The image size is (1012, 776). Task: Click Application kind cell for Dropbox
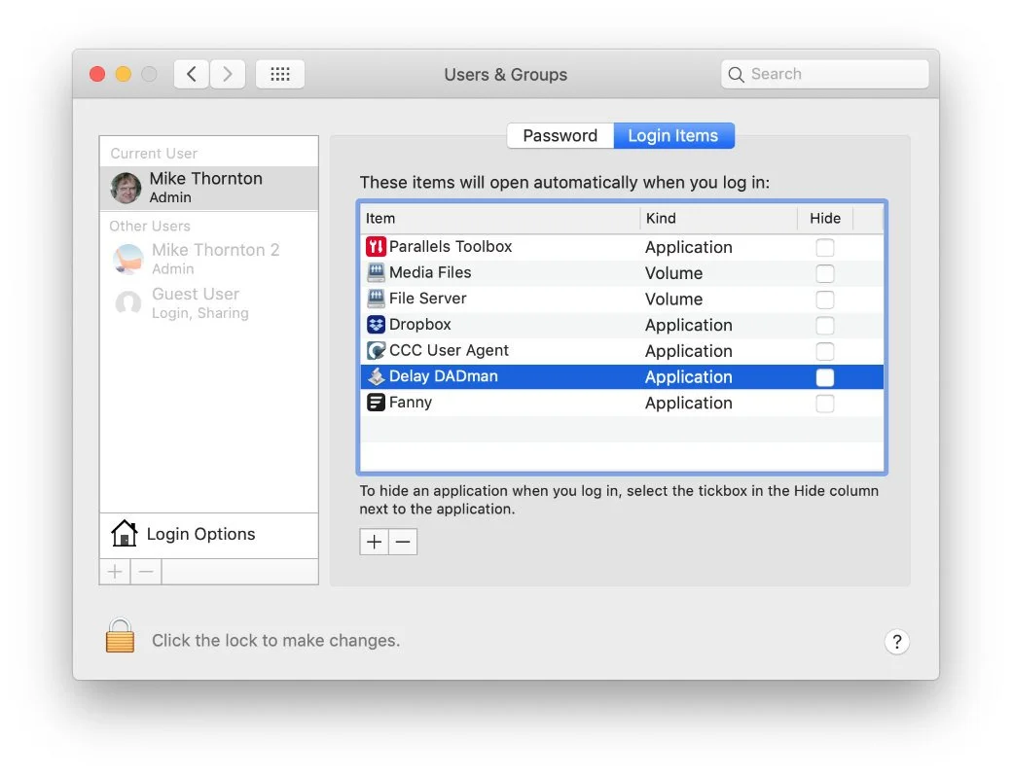pos(689,325)
